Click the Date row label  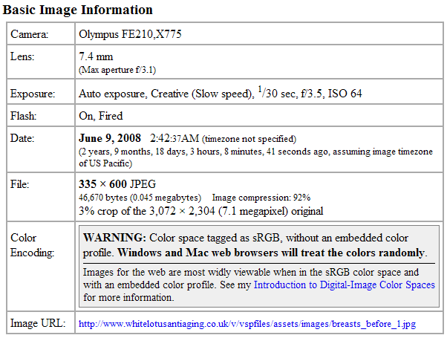pos(22,138)
